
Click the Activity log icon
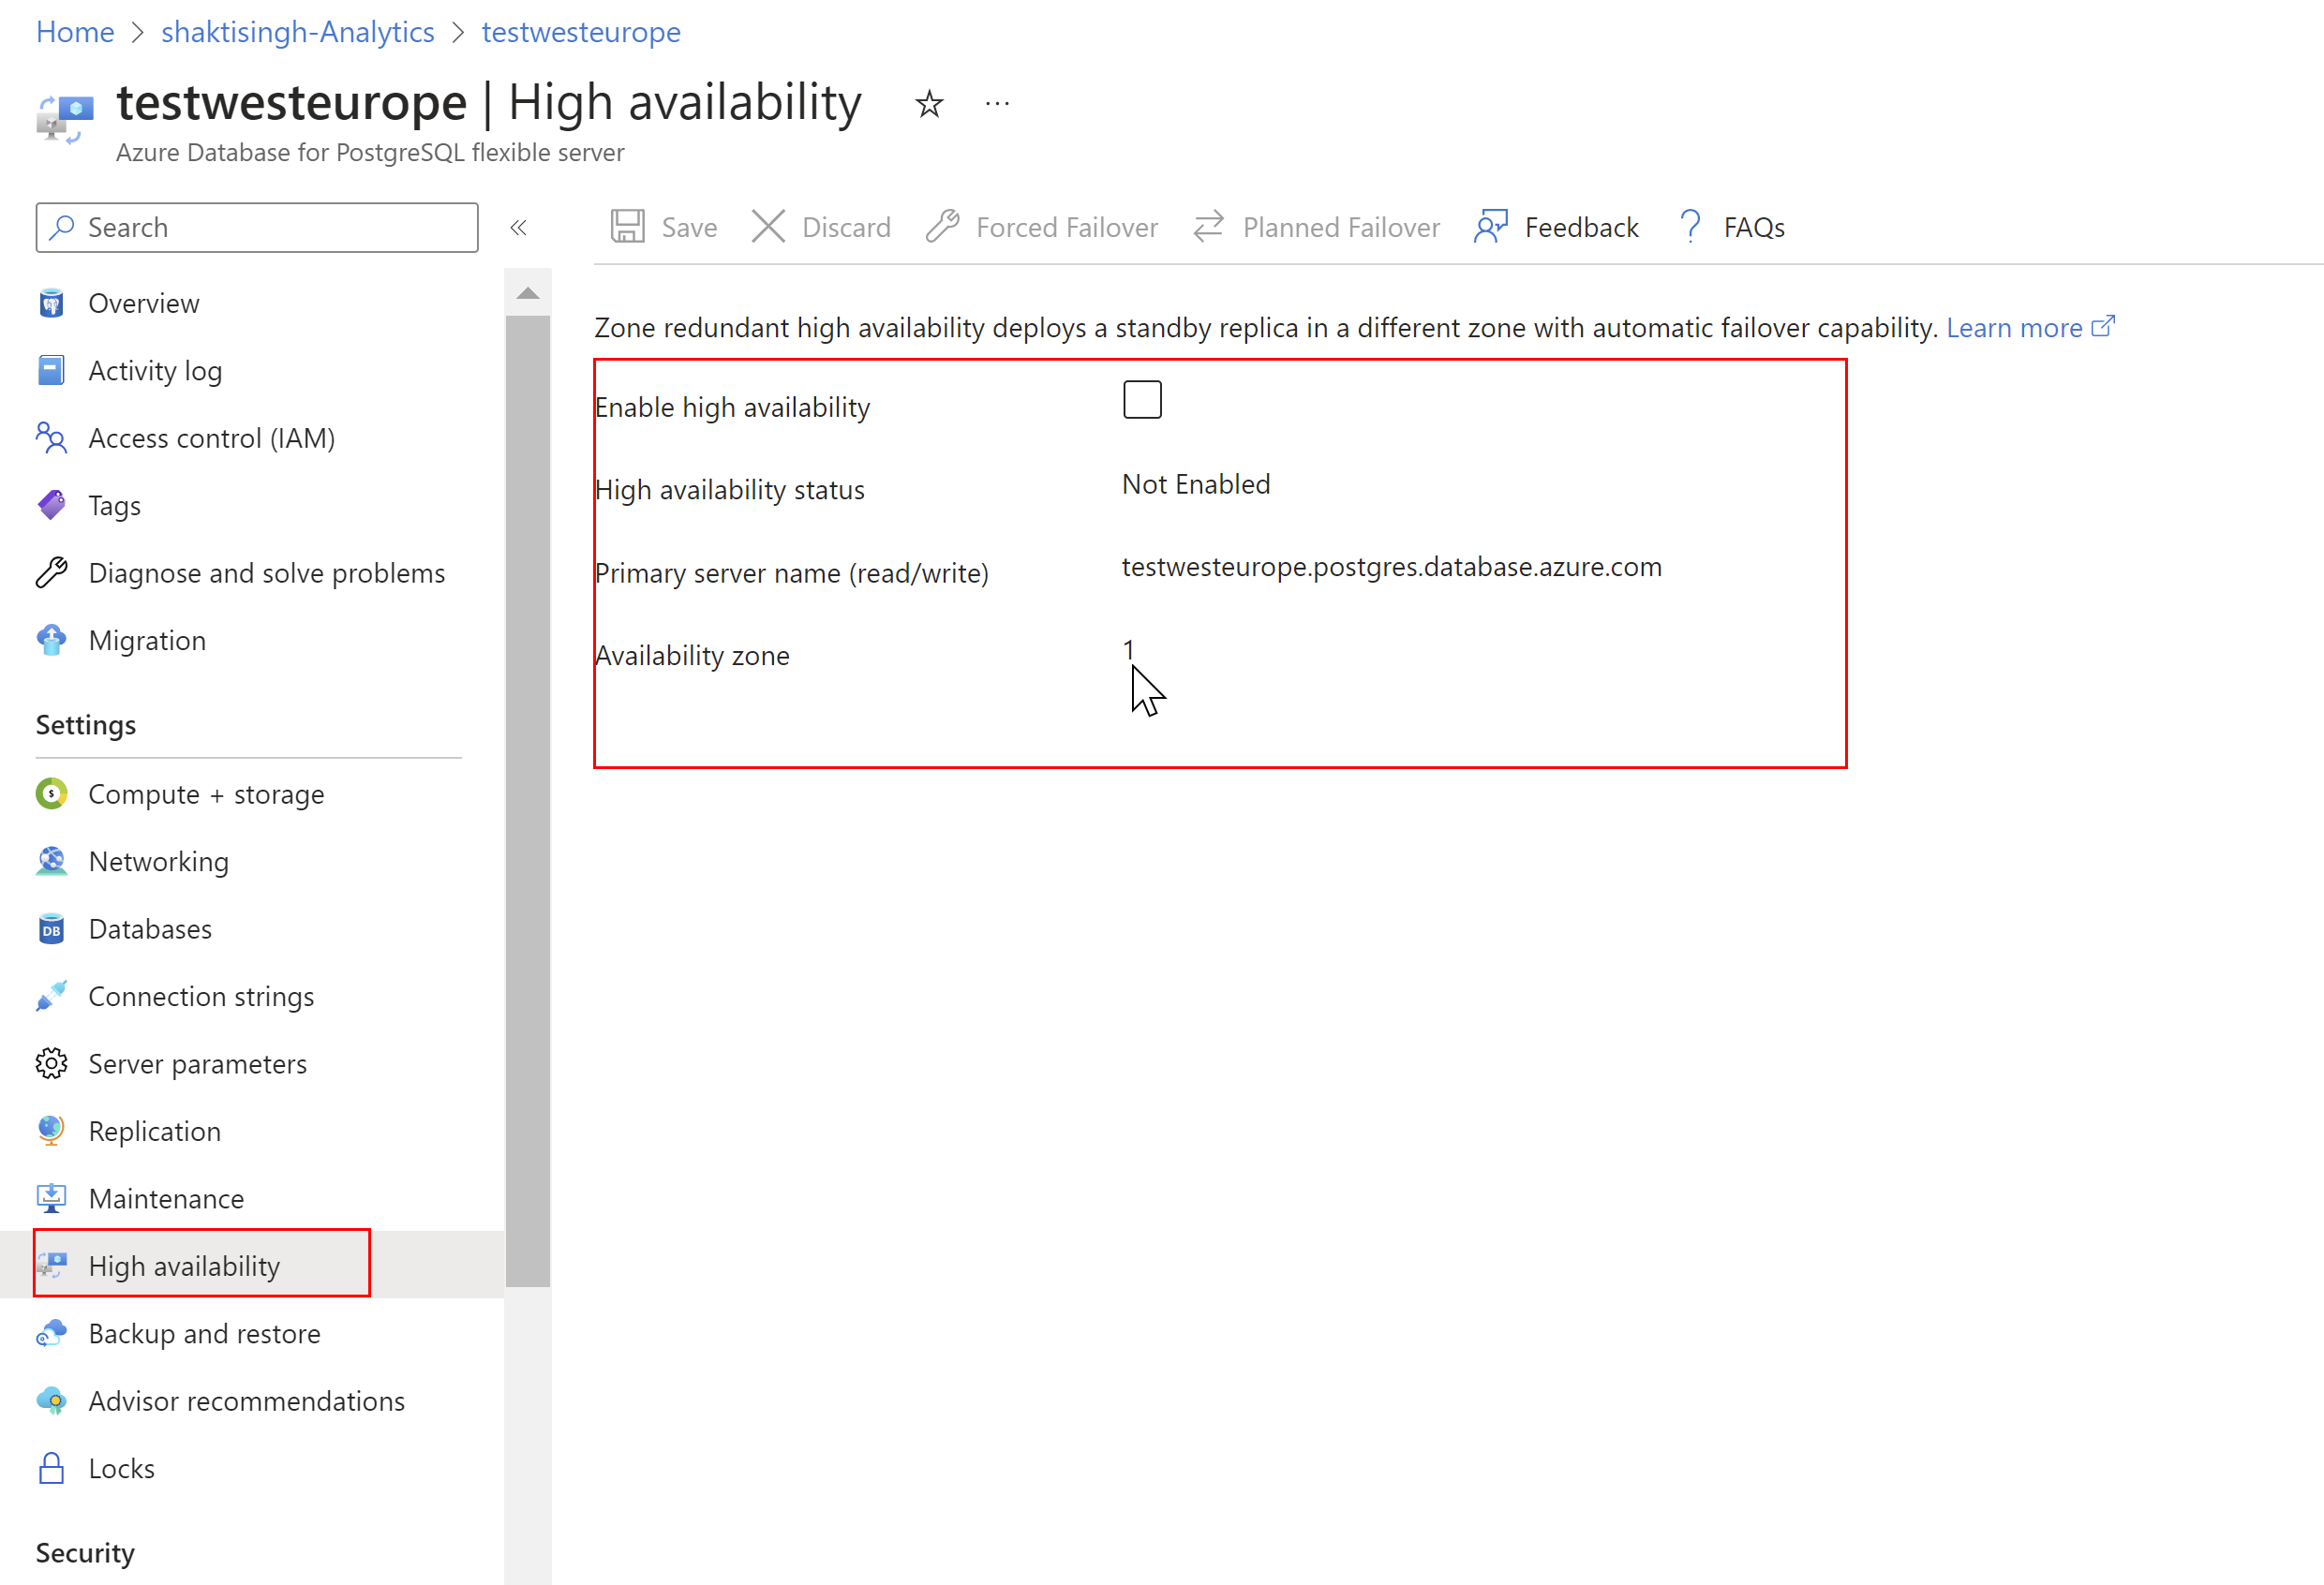[51, 370]
